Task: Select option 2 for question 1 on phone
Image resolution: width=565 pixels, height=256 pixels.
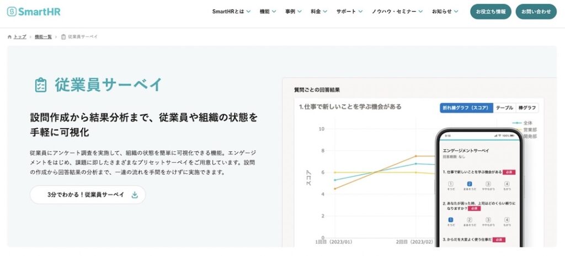Action: pyautogui.click(x=469, y=184)
